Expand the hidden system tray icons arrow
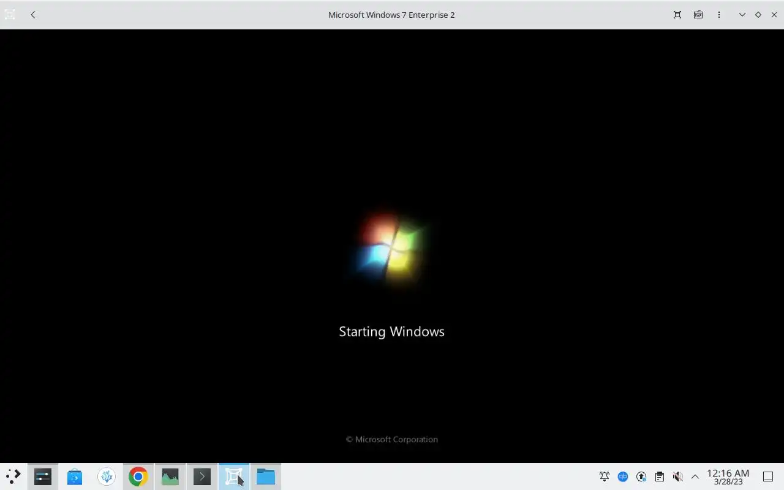784x490 pixels. [x=695, y=477]
